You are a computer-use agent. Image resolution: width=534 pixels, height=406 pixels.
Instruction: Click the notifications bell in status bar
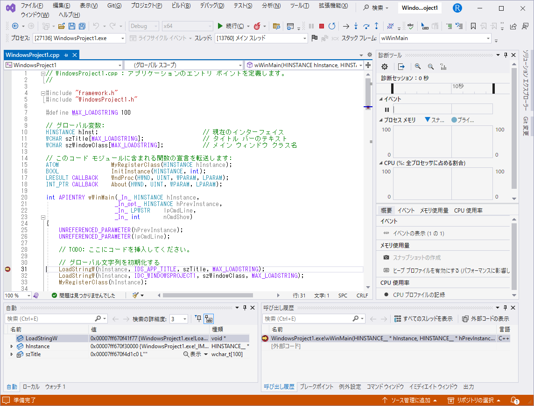coord(514,400)
